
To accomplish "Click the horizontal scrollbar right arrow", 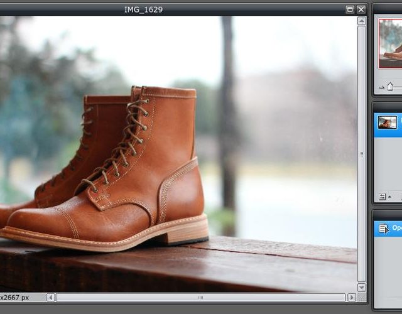I will 352,298.
